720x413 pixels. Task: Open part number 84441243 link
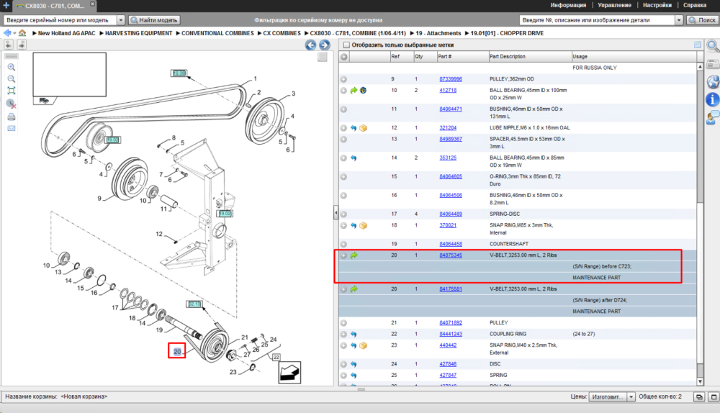click(x=451, y=334)
